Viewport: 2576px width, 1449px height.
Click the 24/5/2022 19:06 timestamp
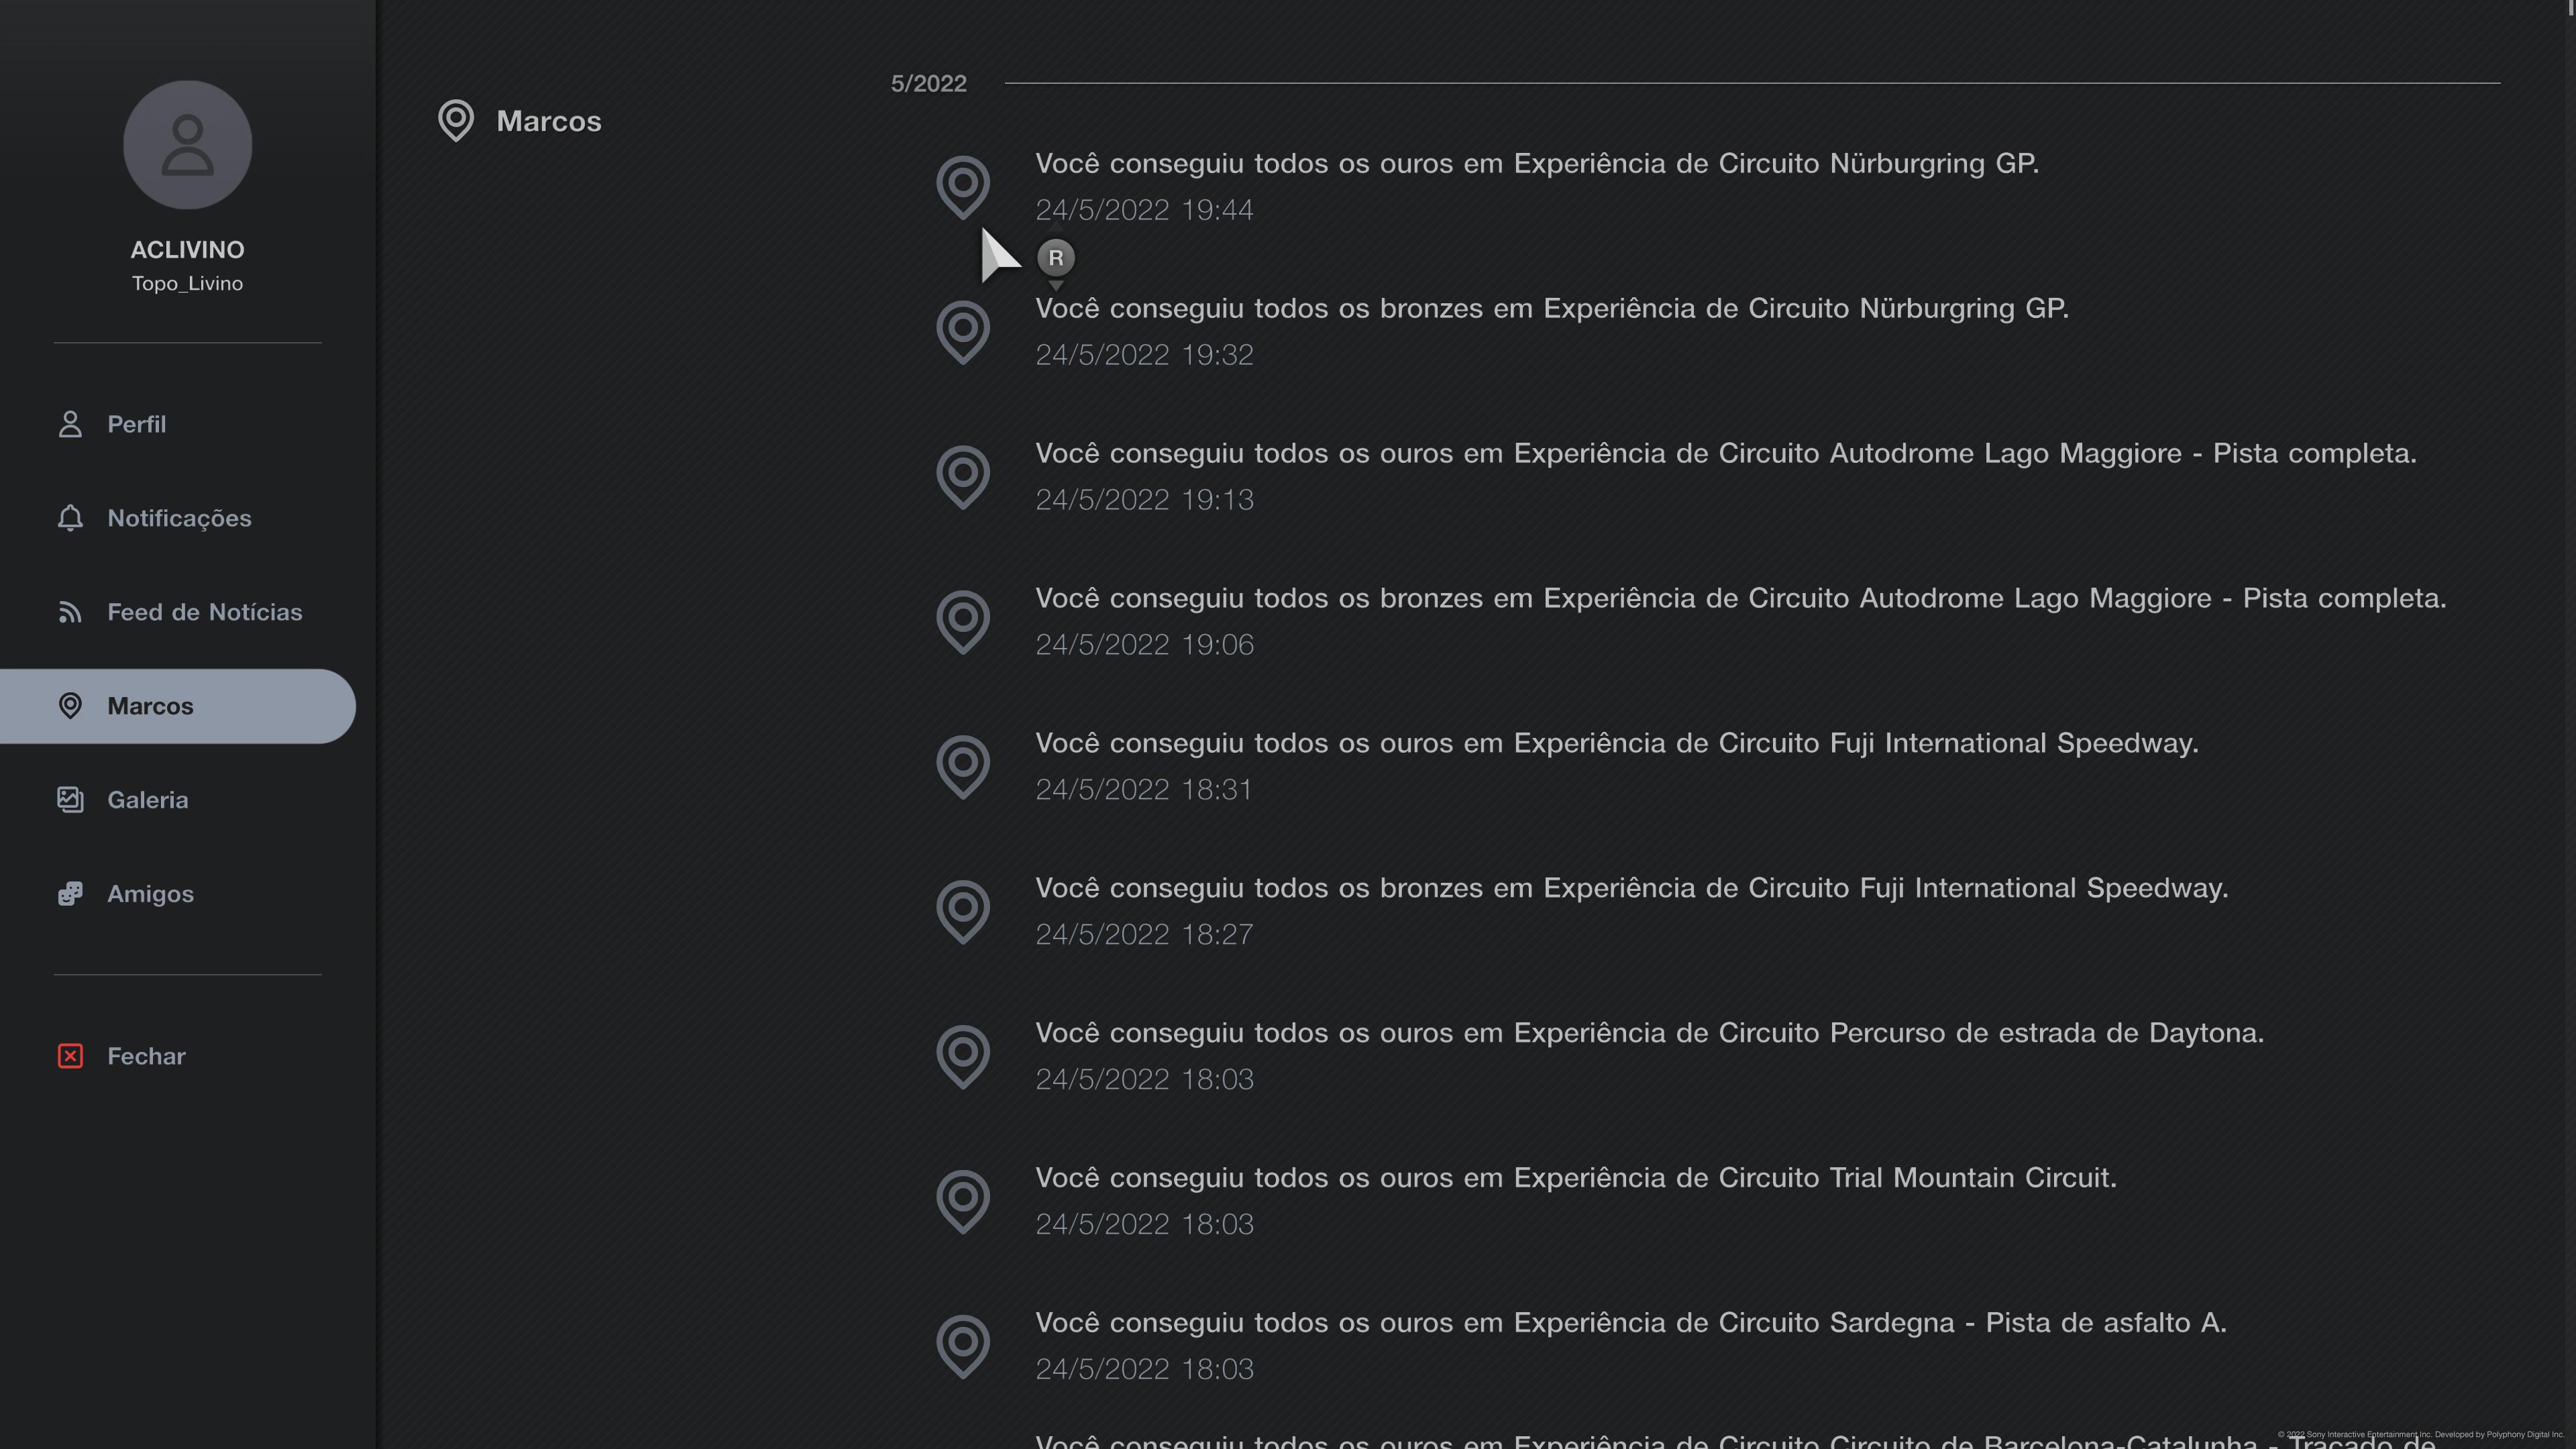pos(1144,645)
